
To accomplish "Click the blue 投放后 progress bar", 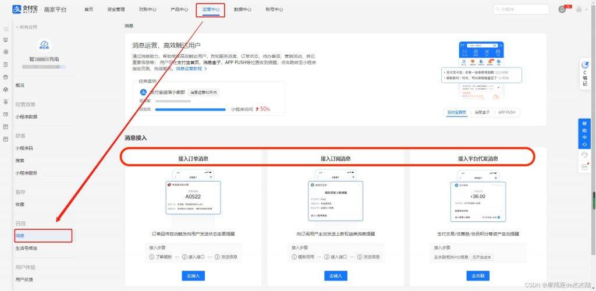I will tap(190, 109).
